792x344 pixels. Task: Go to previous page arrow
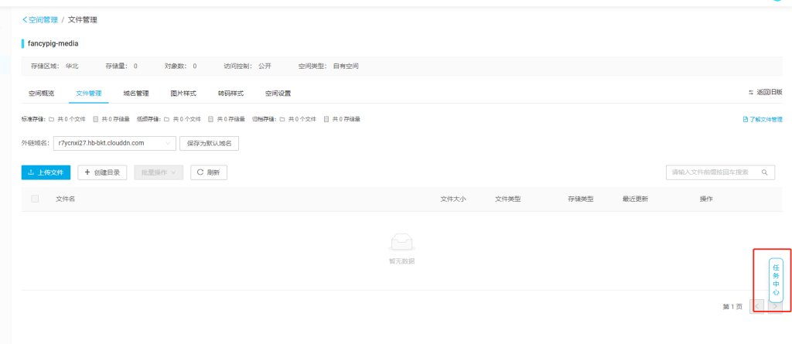point(756,307)
